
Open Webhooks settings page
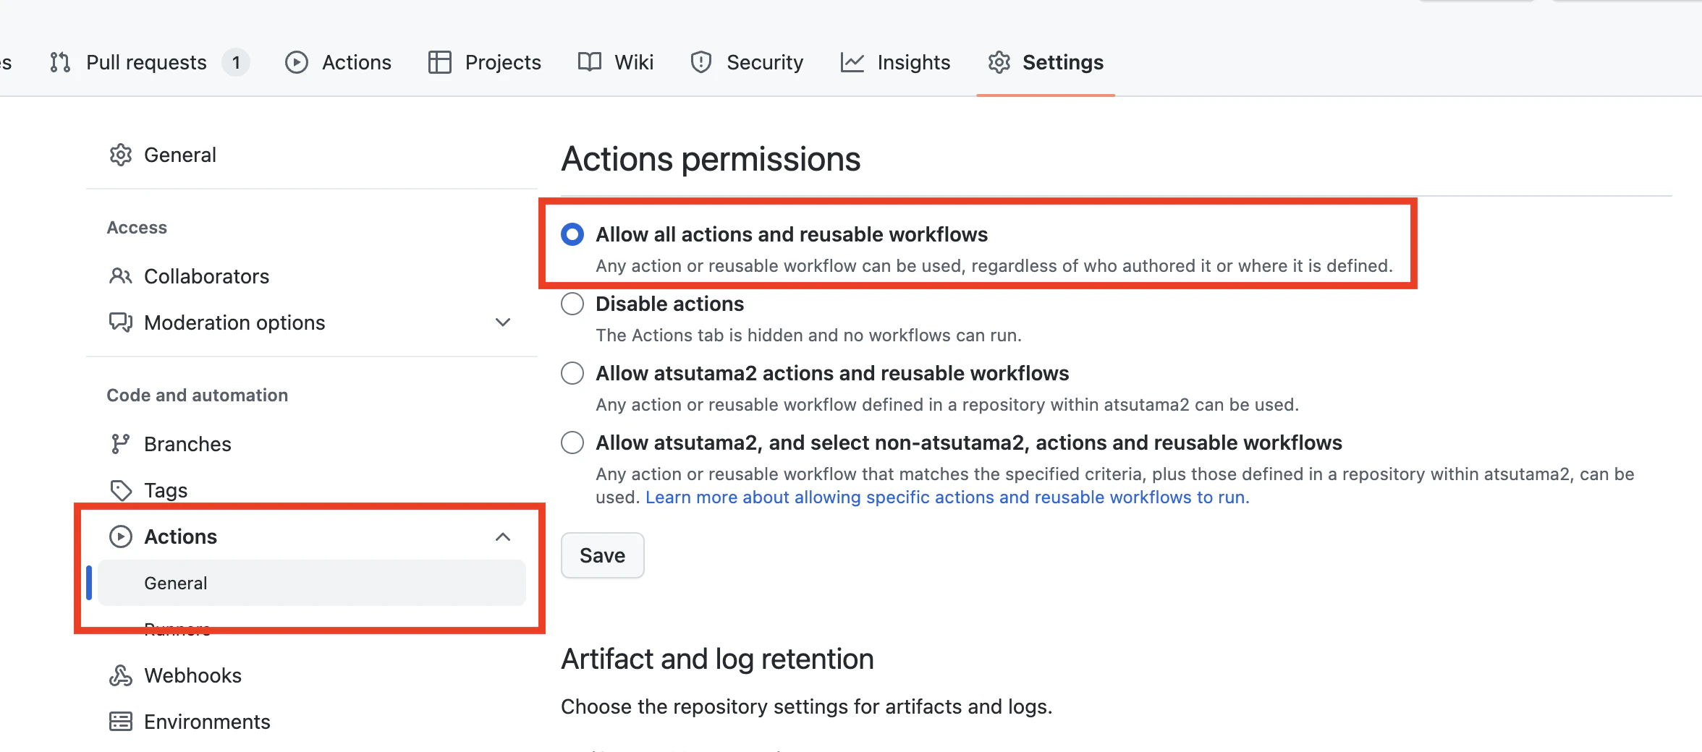click(x=311, y=675)
